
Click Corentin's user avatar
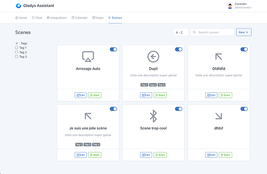(x=230, y=6)
